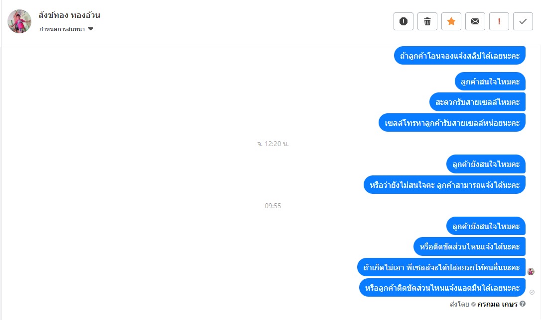This screenshot has width=541, height=320.
Task: Select message หรือติดขัดส่วนไหนแจ้งได้นะคะ
Action: pyautogui.click(x=470, y=246)
